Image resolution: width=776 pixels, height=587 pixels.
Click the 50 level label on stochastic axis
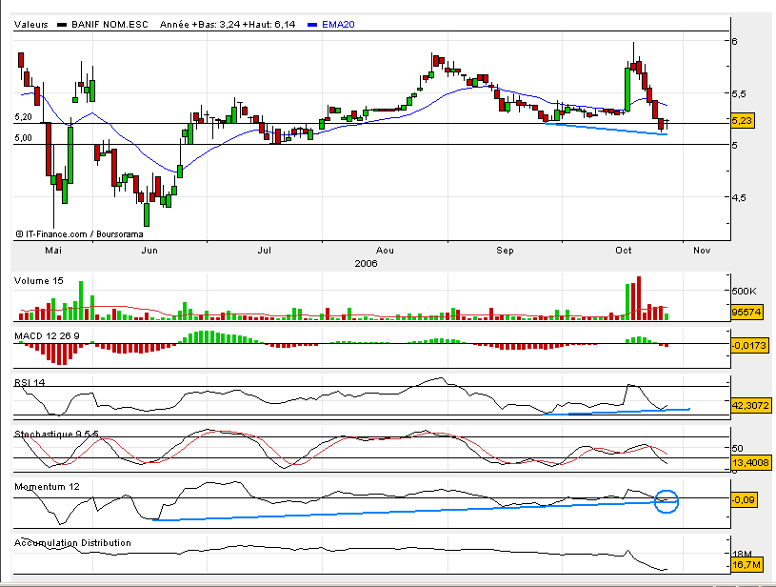coord(737,448)
